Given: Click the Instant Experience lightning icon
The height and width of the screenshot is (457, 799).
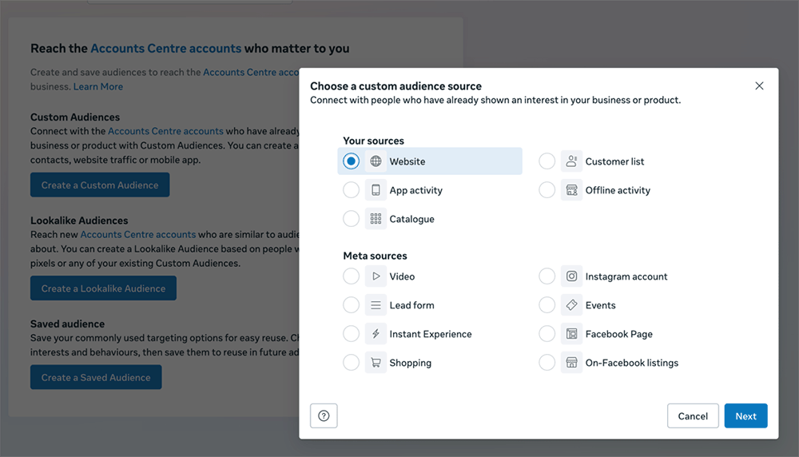Looking at the screenshot, I should click(376, 334).
